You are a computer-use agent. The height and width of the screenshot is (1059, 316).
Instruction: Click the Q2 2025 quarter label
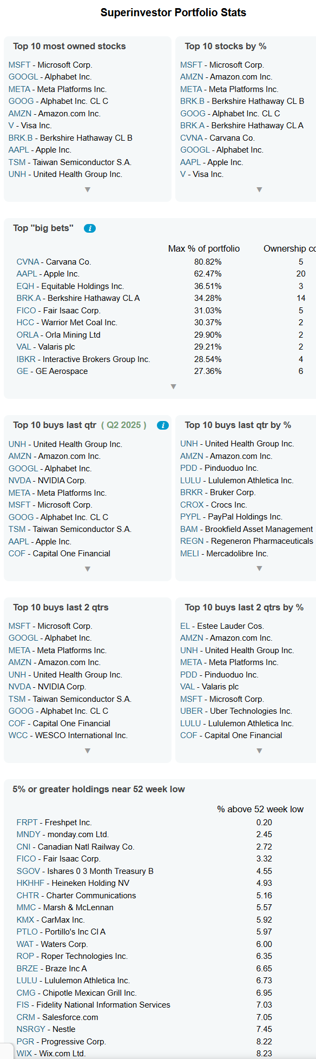pos(124,425)
